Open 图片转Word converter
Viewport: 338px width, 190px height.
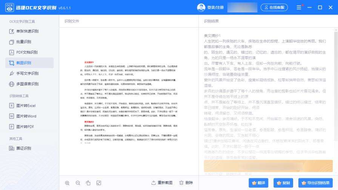23,116
